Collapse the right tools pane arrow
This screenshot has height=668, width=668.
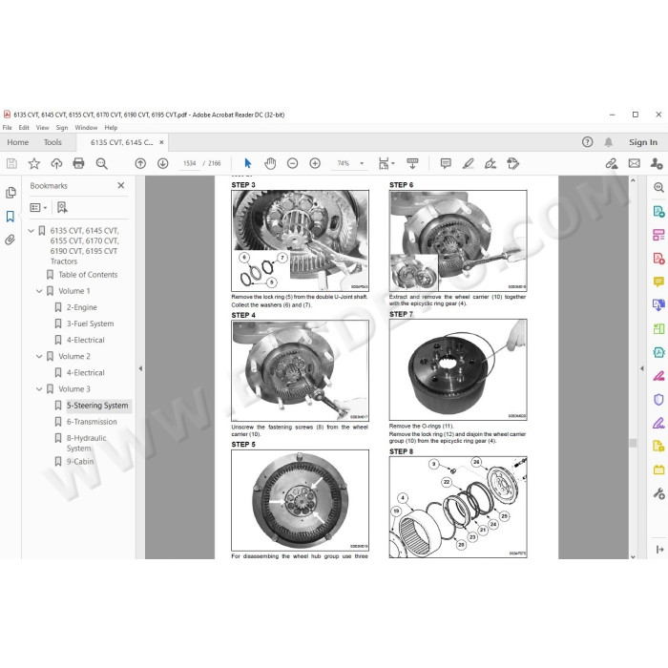coord(641,368)
